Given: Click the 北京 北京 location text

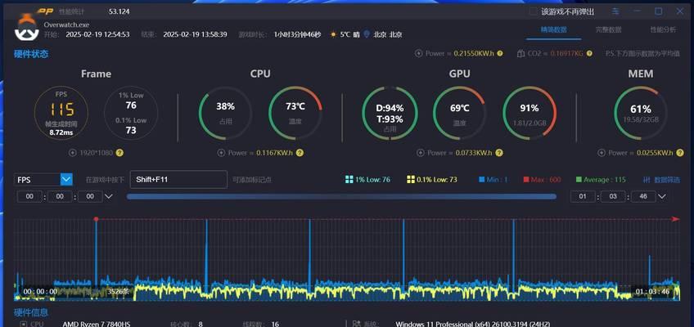Looking at the screenshot, I should coord(388,34).
